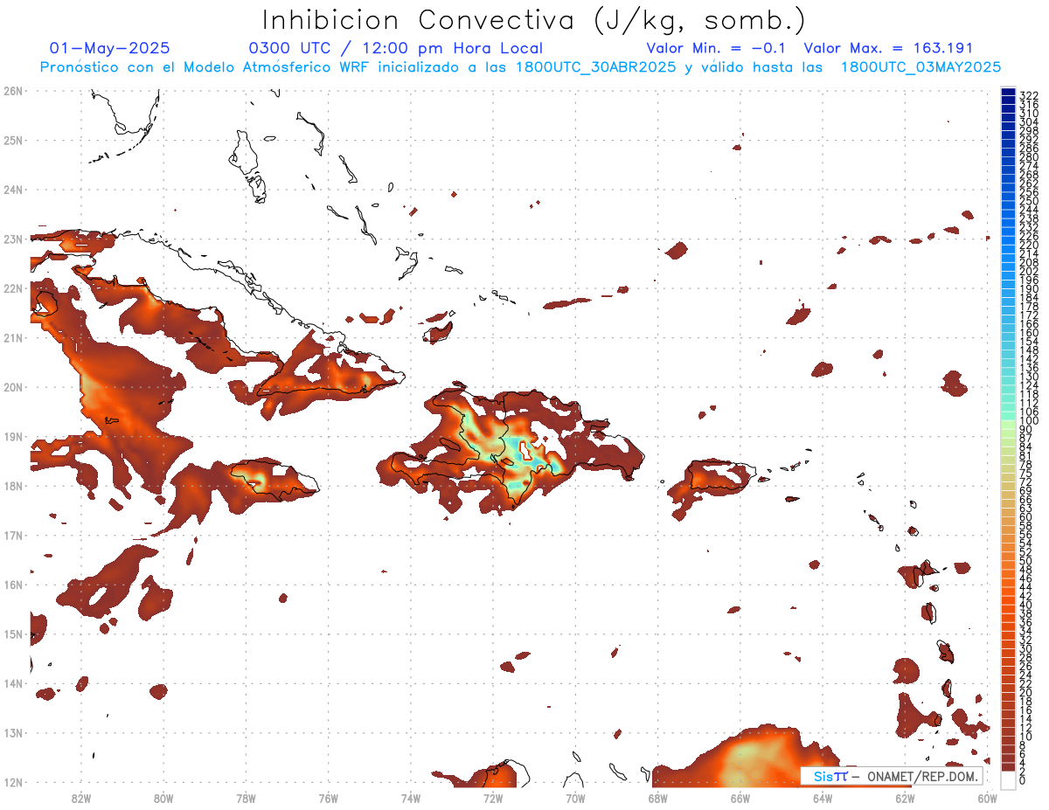The image size is (1049, 810).
Task: Click the 13N latitude label
Action: pyautogui.click(x=13, y=732)
